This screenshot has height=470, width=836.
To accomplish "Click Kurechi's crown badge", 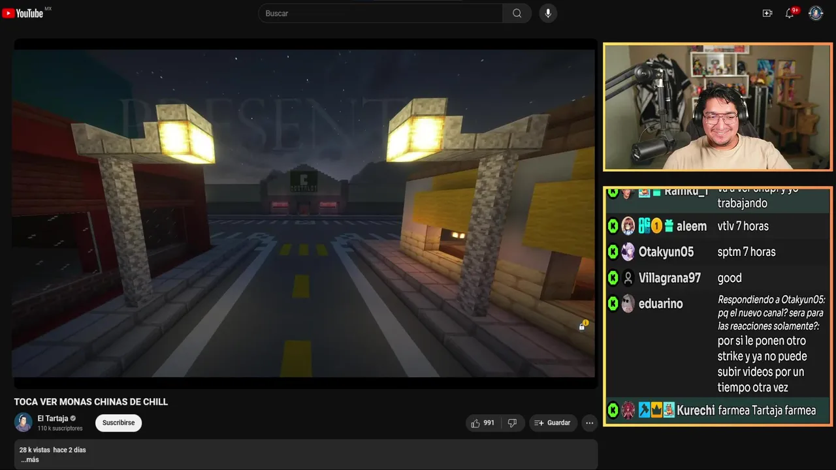I will (656, 411).
